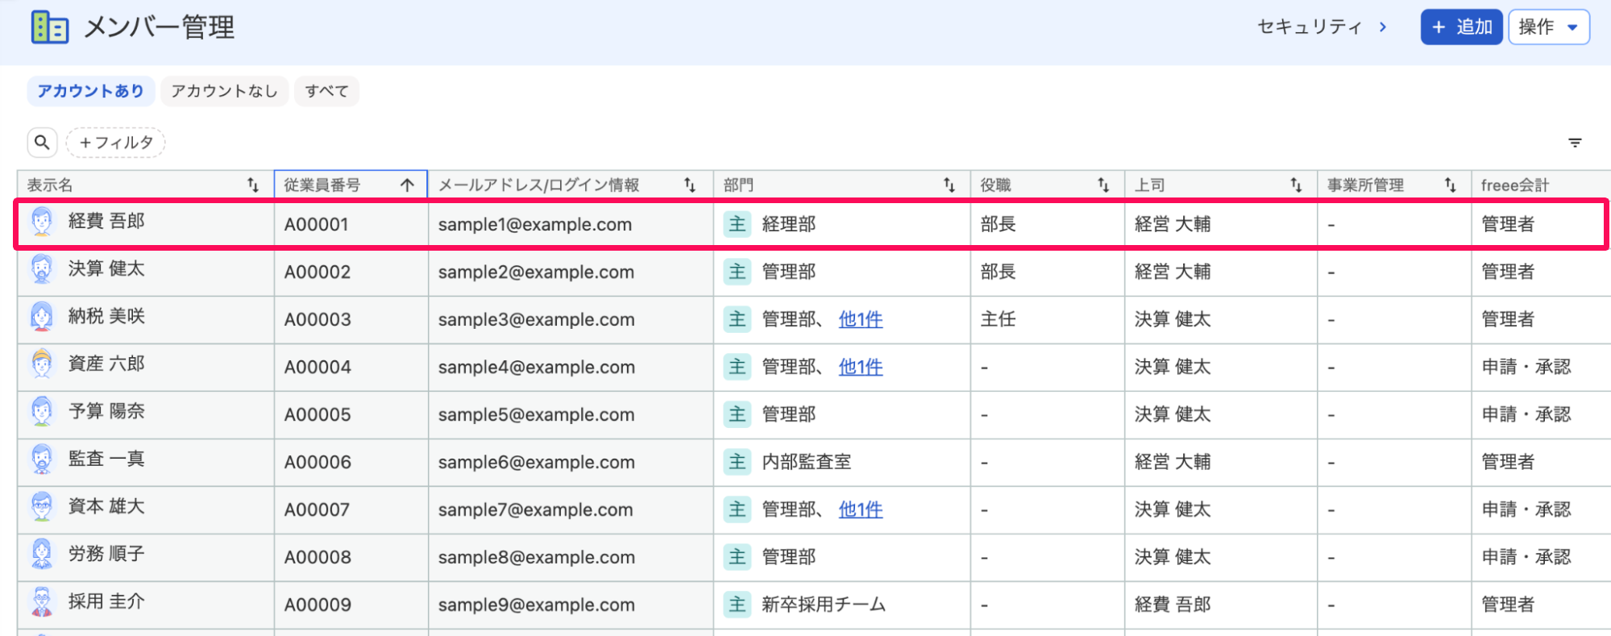Open the search magnifier icon
This screenshot has width=1611, height=636.
pos(42,143)
